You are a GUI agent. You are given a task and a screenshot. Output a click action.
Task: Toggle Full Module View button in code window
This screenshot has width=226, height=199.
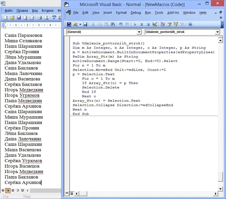[71, 194]
